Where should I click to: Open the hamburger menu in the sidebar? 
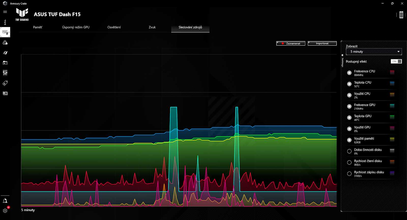pos(5,12)
